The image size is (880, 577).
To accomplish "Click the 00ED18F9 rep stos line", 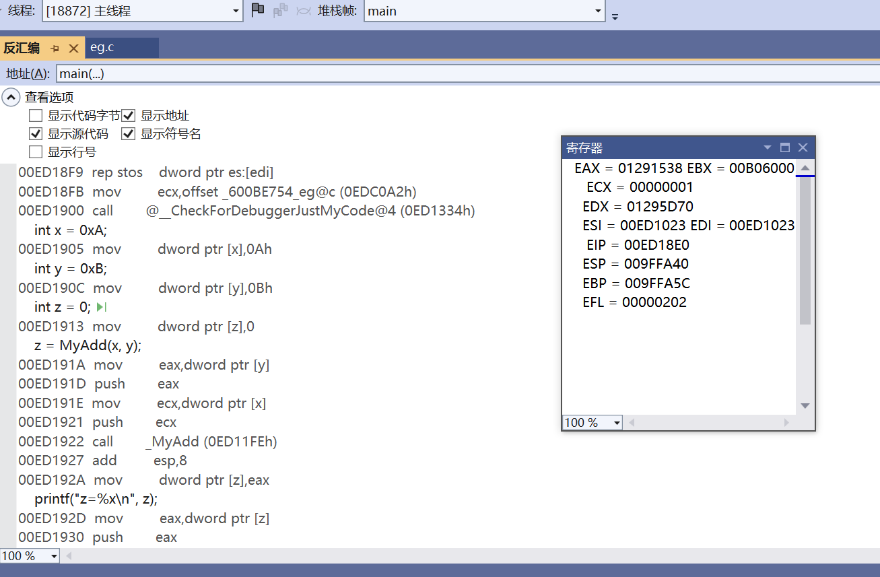I will [x=146, y=172].
